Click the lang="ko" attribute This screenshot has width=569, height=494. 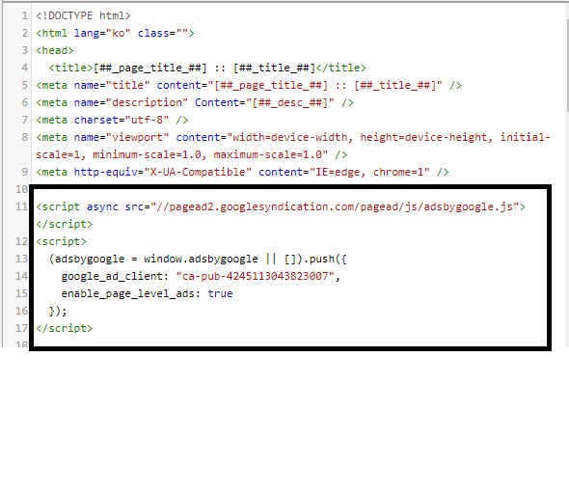(x=102, y=34)
